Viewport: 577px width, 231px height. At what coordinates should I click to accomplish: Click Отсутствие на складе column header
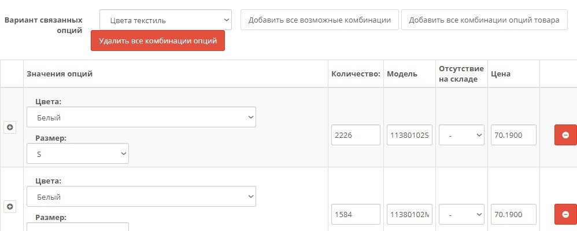[461, 74]
